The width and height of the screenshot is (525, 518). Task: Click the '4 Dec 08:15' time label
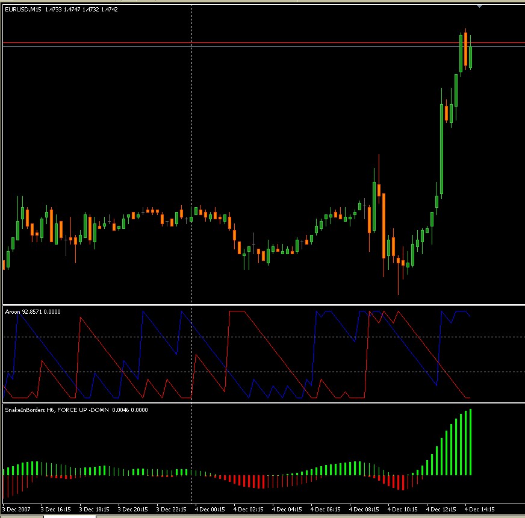[364, 510]
